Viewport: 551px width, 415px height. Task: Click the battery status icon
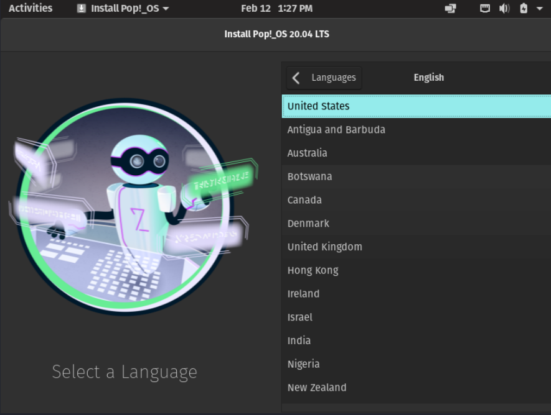coord(524,8)
